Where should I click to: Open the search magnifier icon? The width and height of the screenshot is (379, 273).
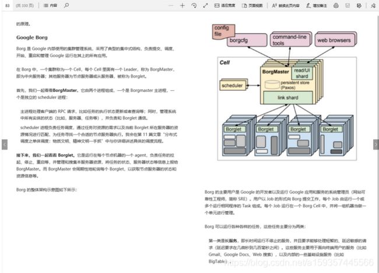[66, 5]
